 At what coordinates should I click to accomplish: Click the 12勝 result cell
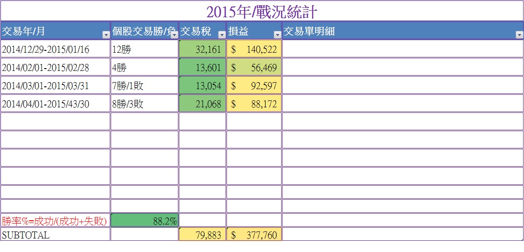[145, 49]
